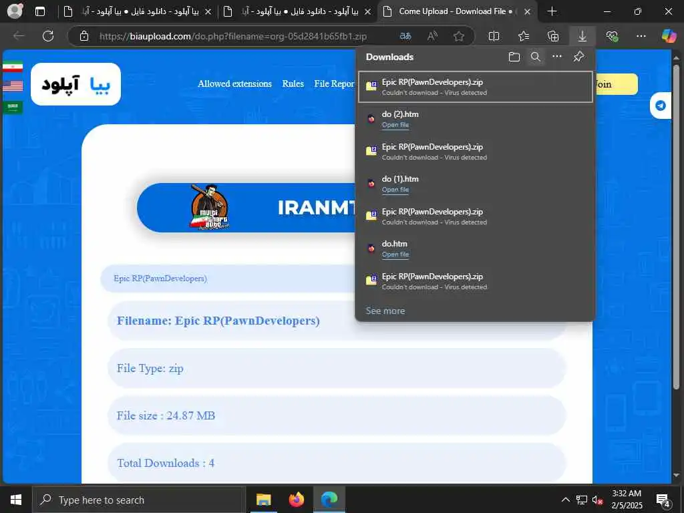
Task: Open file link under do (2).htm
Action: tap(395, 125)
